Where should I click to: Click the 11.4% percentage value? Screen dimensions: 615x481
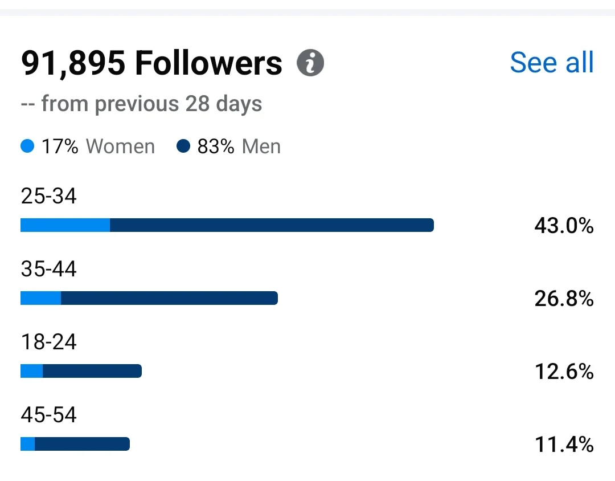(564, 445)
